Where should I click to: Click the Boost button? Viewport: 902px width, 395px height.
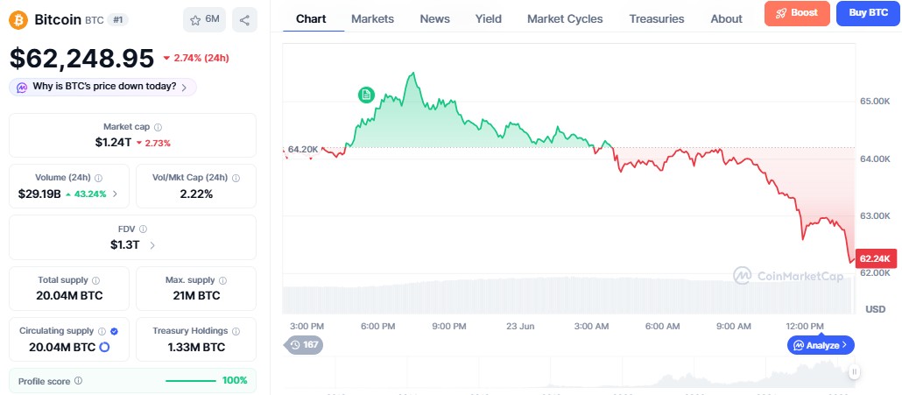point(797,13)
